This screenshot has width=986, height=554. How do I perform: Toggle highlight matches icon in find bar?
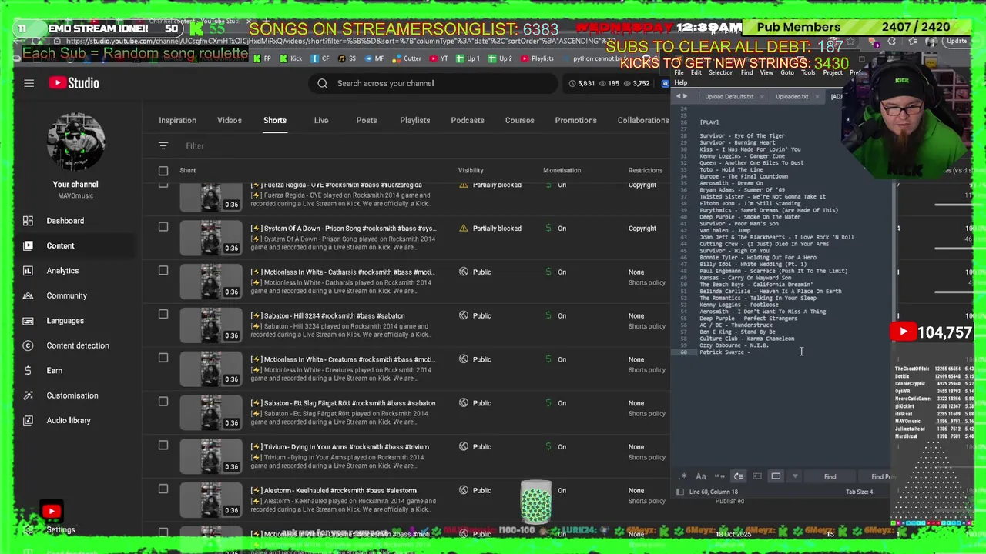(x=776, y=476)
